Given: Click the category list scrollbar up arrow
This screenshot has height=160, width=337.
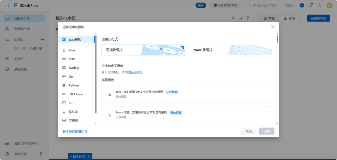Looking at the screenshot, I should pyautogui.click(x=96, y=34).
